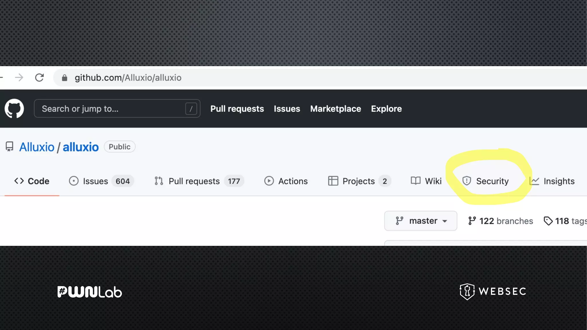Click the browser forward arrow
Screen dimensions: 587x330
point(19,78)
